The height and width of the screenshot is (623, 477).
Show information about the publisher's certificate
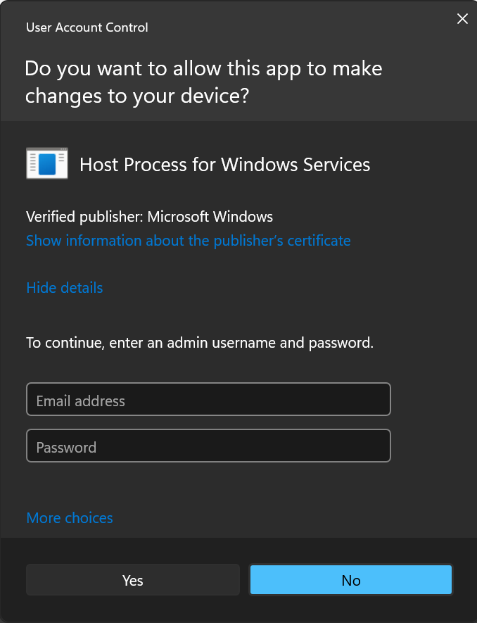[188, 241]
